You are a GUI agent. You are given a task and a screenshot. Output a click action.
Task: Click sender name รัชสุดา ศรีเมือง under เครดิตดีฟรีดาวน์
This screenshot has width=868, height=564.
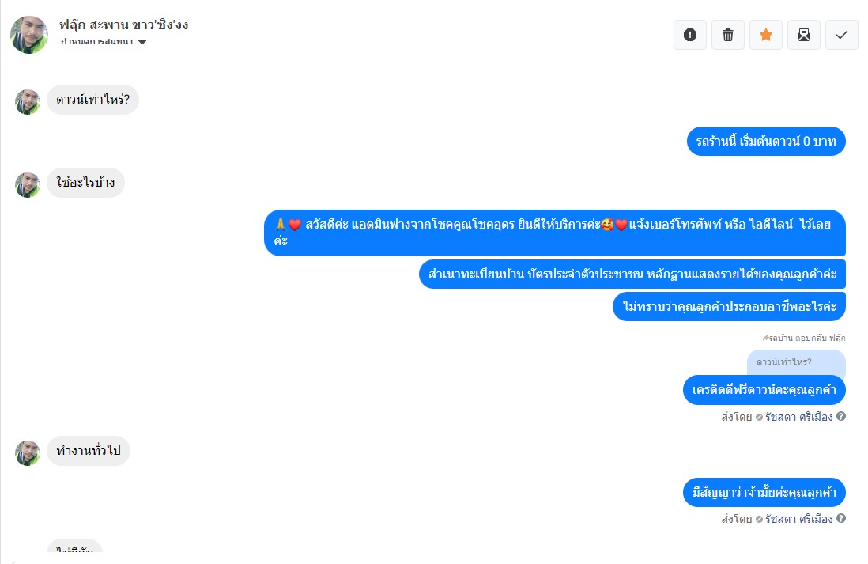[x=798, y=417]
